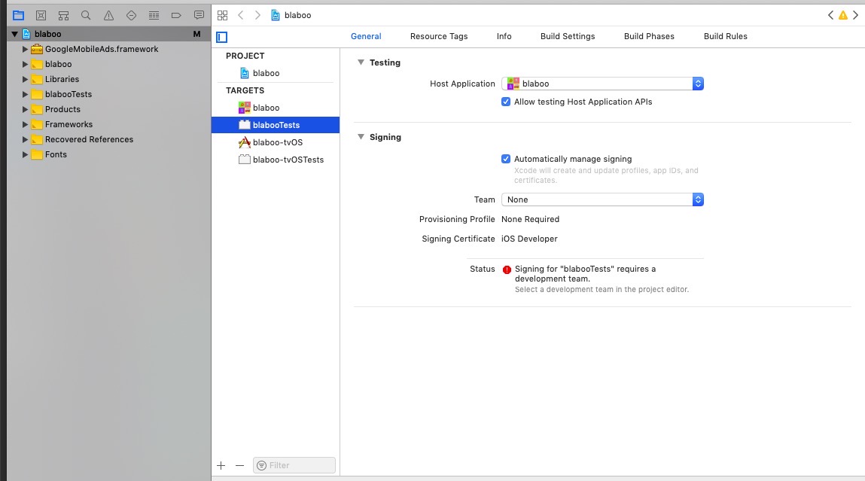This screenshot has width=865, height=481.
Task: Expand the Frameworks folder
Action: pyautogui.click(x=25, y=125)
